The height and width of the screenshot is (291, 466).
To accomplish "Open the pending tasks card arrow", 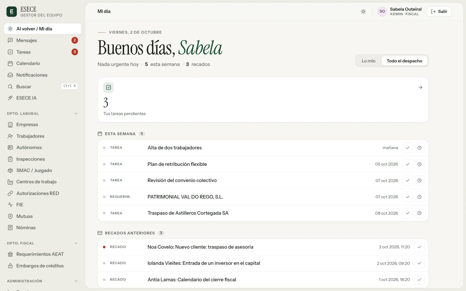I will pos(420,87).
